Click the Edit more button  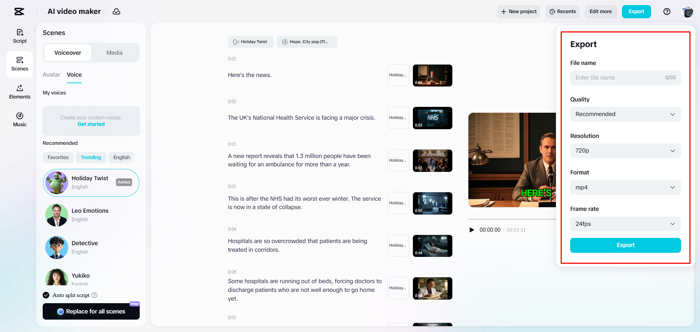(x=601, y=12)
